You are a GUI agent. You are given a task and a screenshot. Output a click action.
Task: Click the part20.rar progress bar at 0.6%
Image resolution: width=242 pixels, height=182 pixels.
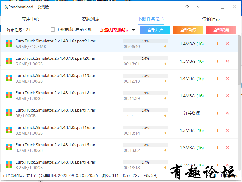(x=145, y=58)
